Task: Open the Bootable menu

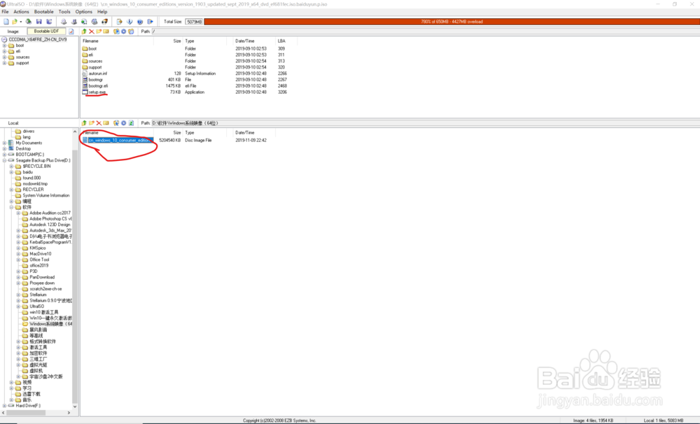Action: (43, 12)
